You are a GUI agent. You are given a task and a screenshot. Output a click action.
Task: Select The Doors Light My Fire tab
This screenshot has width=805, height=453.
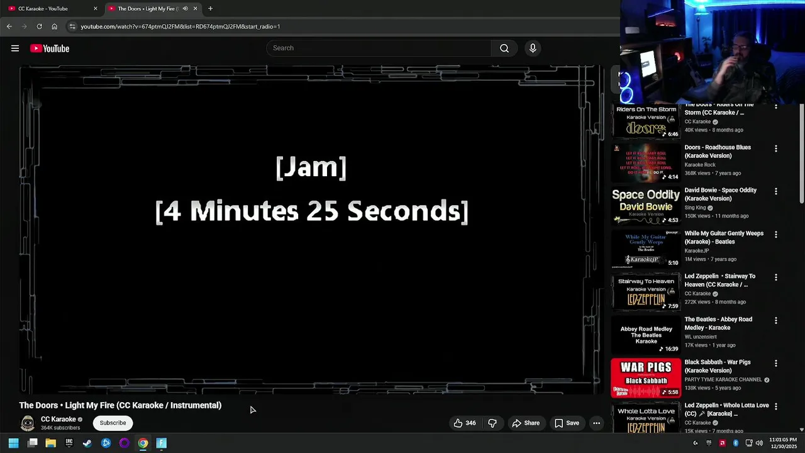pos(153,9)
